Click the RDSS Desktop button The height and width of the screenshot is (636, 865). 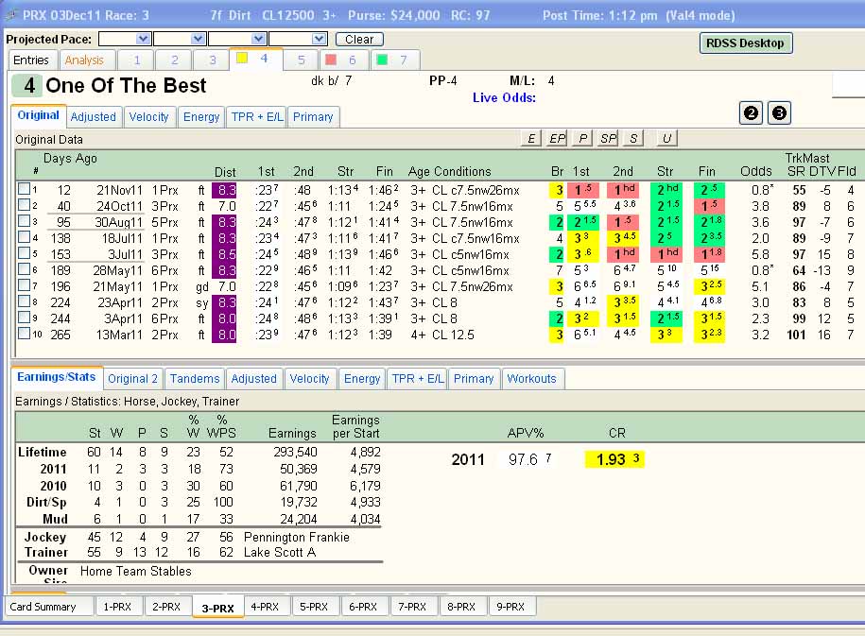pyautogui.click(x=746, y=43)
